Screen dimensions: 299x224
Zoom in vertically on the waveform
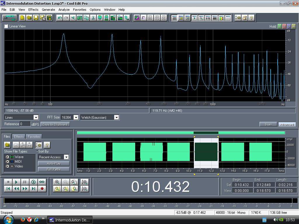pos(84,182)
